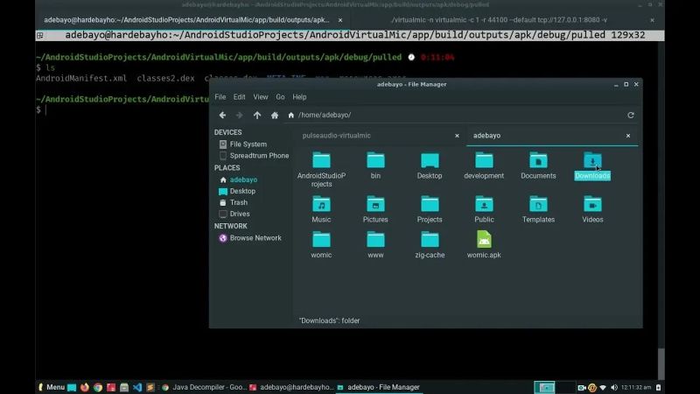Launch Firefox from the taskbar
Image resolution: width=700 pixels, height=394 pixels.
pos(84,387)
